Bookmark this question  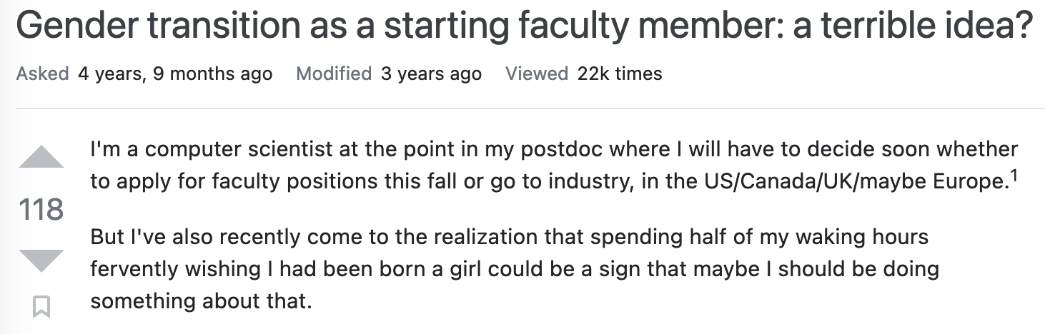tap(41, 307)
